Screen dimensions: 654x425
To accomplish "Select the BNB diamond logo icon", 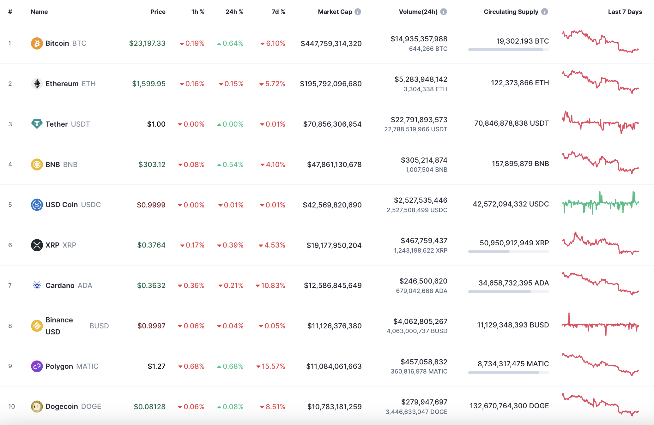I will 37,164.
